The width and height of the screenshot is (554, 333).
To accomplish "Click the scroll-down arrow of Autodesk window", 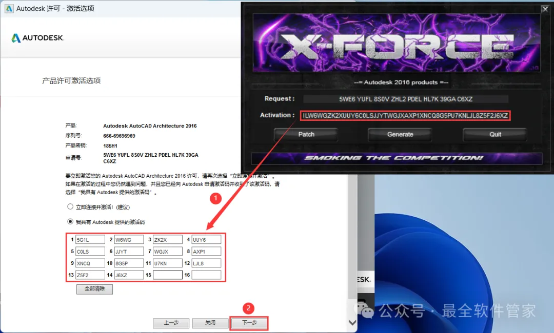I will coord(352,322).
